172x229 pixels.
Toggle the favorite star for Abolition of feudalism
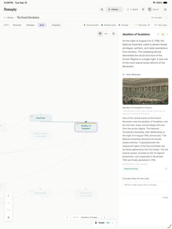163,34
